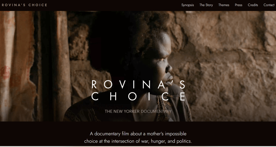
Task: Click the word CHOICE in hero title
Action: click(138, 96)
